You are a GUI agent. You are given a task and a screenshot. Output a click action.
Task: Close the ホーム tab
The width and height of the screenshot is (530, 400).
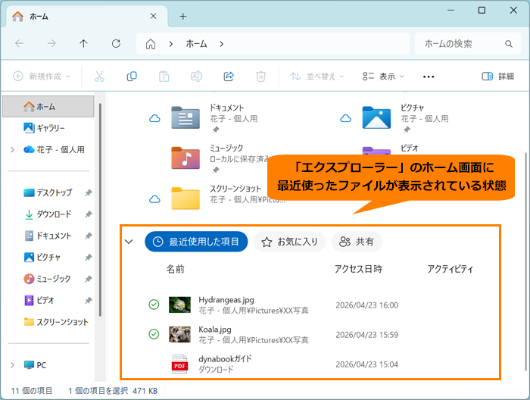[x=153, y=16]
